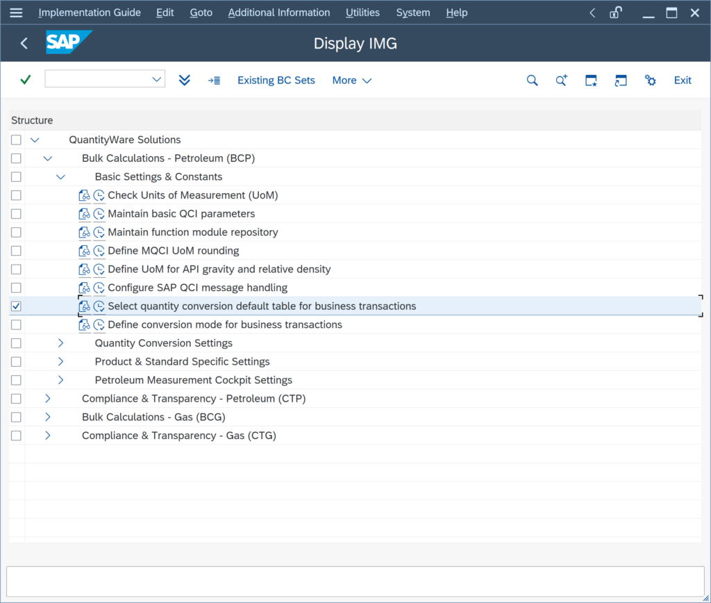
Task: Select 'Define conversion mode for business transactions' text
Action: click(225, 325)
